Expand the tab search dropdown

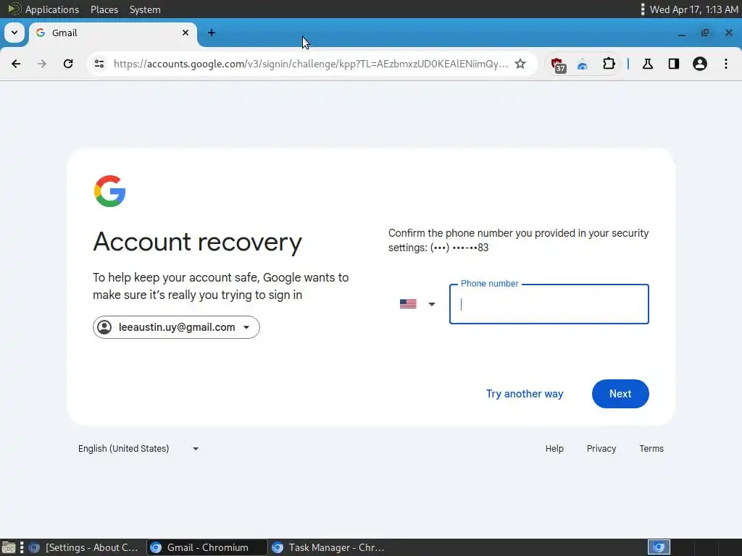pyautogui.click(x=14, y=33)
